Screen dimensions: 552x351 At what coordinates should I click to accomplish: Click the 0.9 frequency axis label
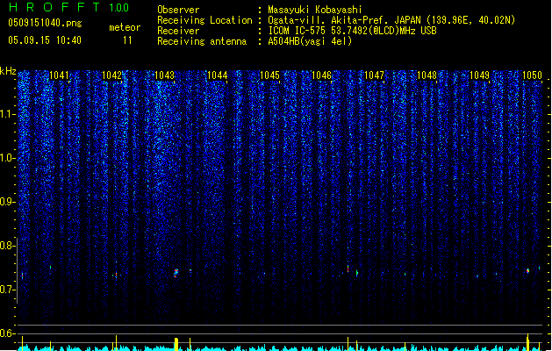(7, 202)
